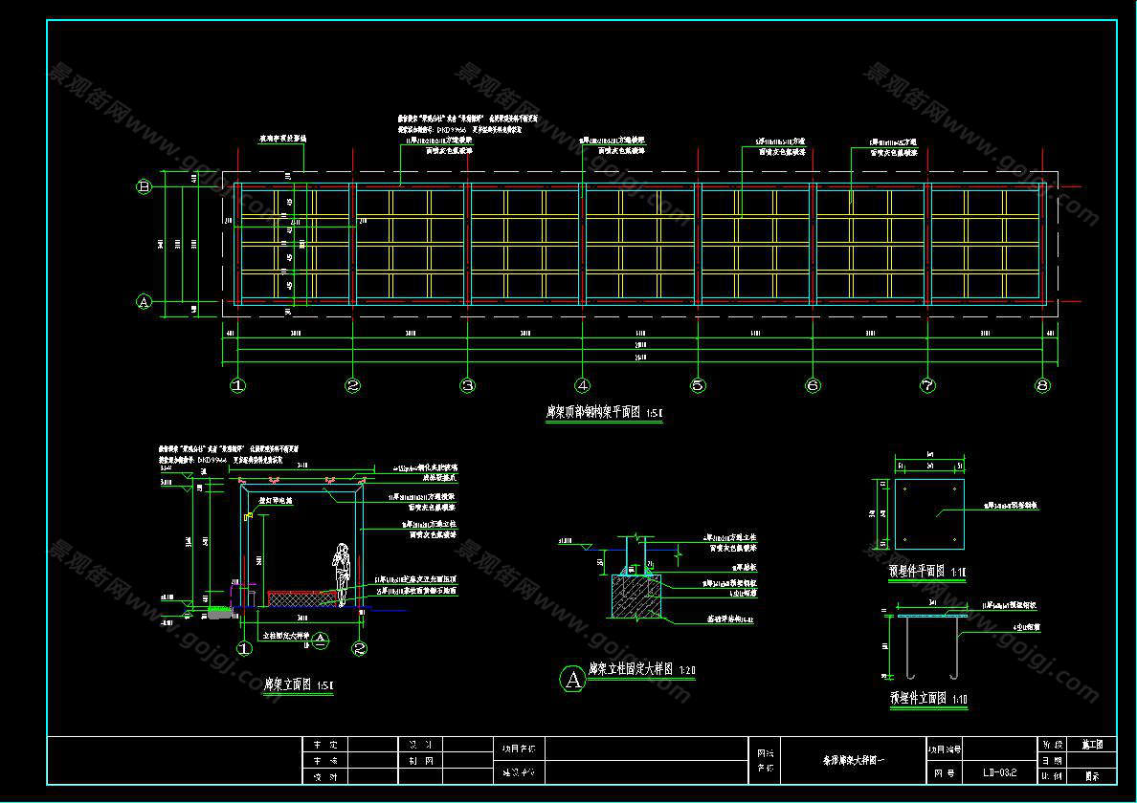Click grid axis bubble 8 in plan
Screen dimensions: 1137x803
click(1042, 386)
